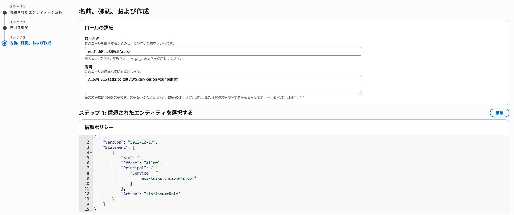Collapse the root brace at line 1
The width and height of the screenshot is (514, 215).
[x=91, y=137]
